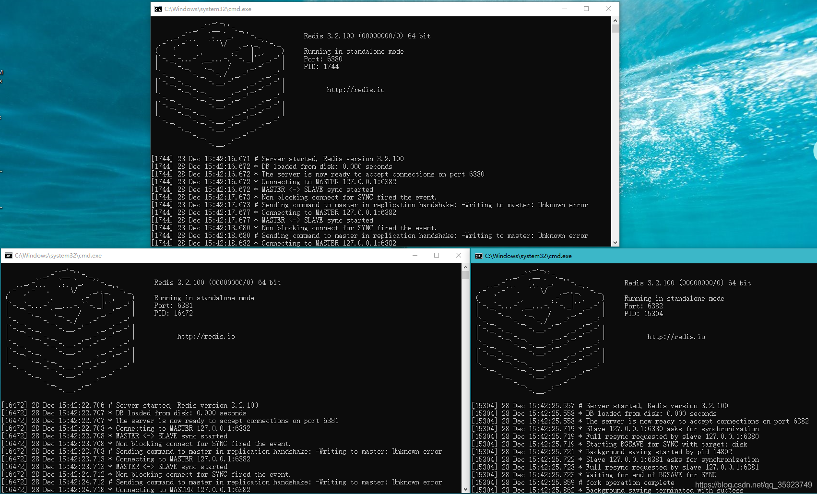The height and width of the screenshot is (494, 817).
Task: Click 'fork operation complete' log line
Action: pyautogui.click(x=573, y=482)
